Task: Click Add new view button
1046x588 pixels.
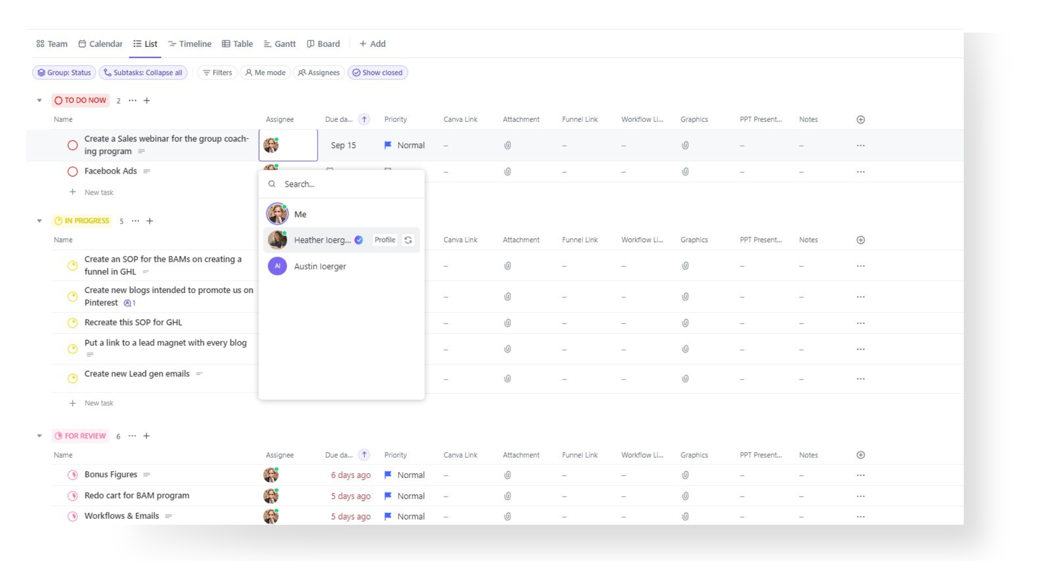Action: pos(372,43)
